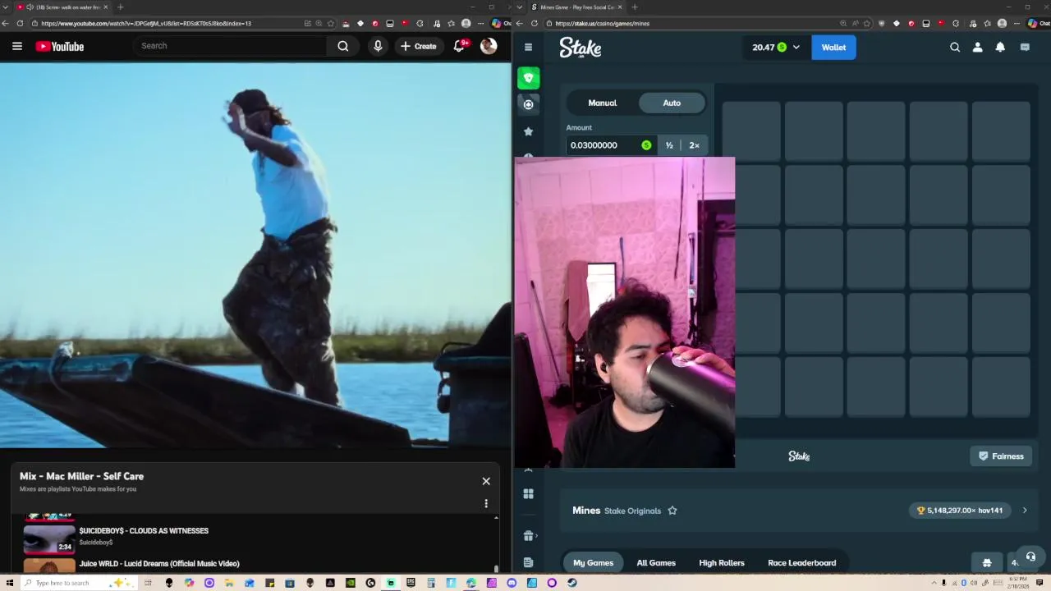Start voice search with the microphone icon

[x=378, y=46]
